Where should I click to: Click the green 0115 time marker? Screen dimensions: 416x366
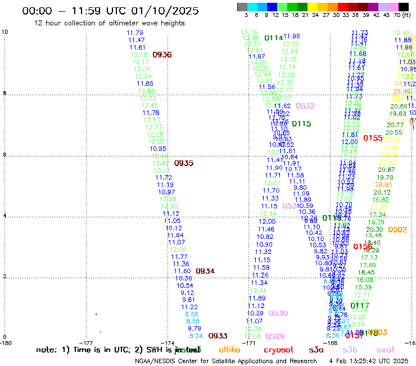pos(301,124)
